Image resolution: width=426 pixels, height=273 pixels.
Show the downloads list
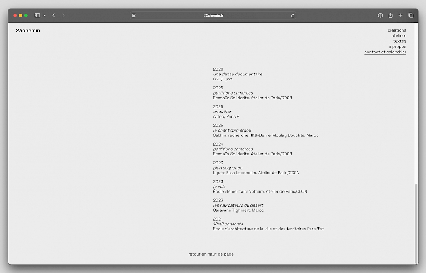[x=380, y=15]
